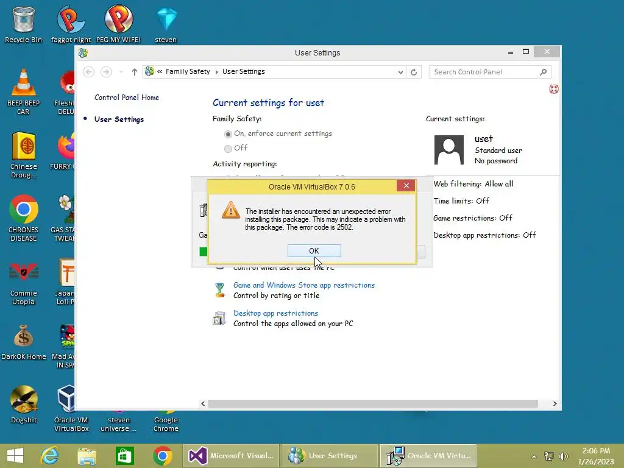624x468 pixels.
Task: Switch to Microsoft Visual Studio taskbar item
Action: click(x=231, y=456)
